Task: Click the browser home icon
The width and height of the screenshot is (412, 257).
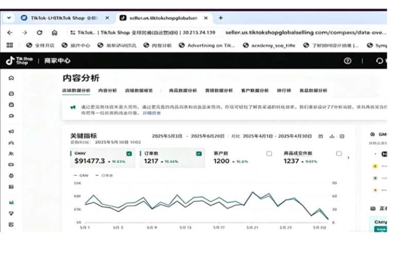Action: 55,32
